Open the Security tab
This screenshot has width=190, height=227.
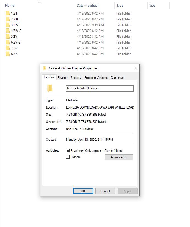coord(76,78)
